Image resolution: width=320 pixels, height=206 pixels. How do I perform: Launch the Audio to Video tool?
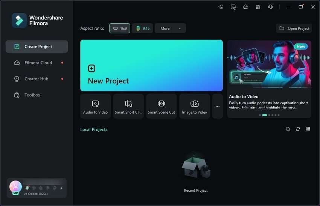[x=96, y=106]
